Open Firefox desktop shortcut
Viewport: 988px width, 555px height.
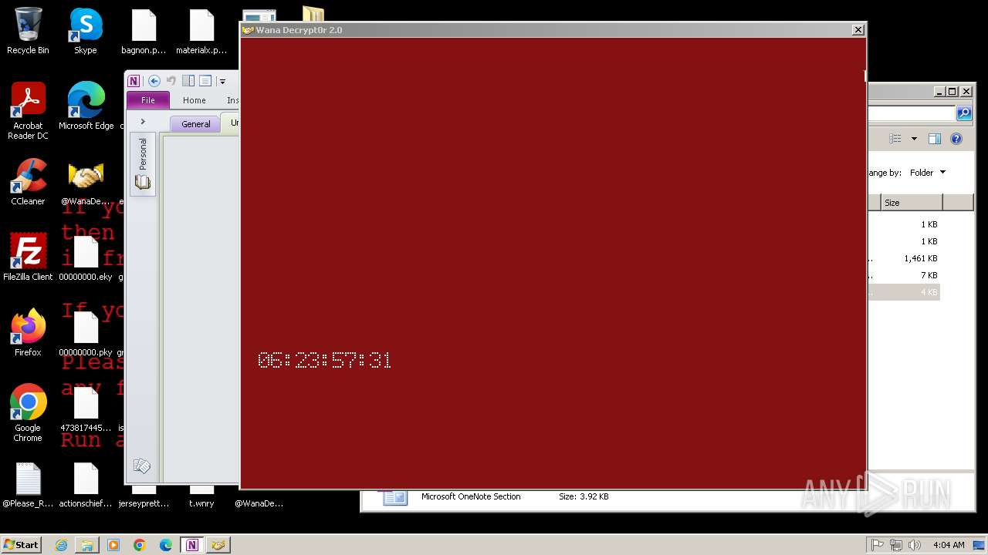click(28, 334)
